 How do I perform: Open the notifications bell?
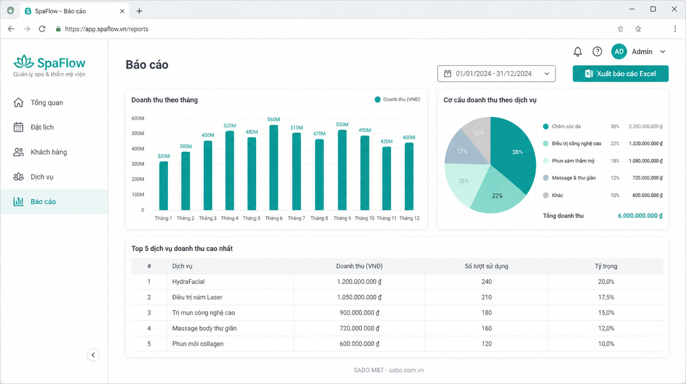click(577, 52)
